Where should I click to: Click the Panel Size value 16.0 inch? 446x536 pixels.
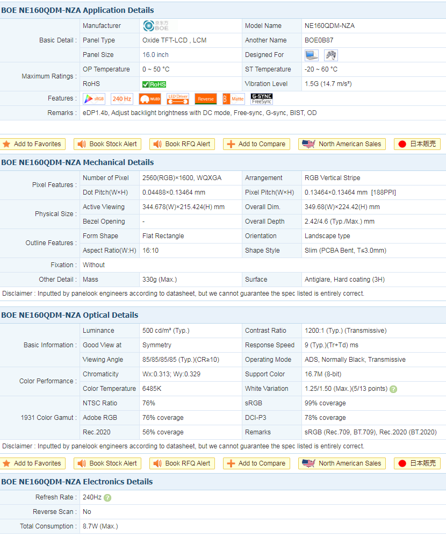pyautogui.click(x=155, y=55)
